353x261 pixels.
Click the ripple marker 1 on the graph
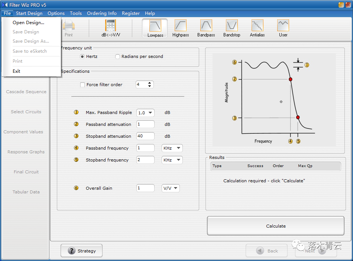click(307, 65)
